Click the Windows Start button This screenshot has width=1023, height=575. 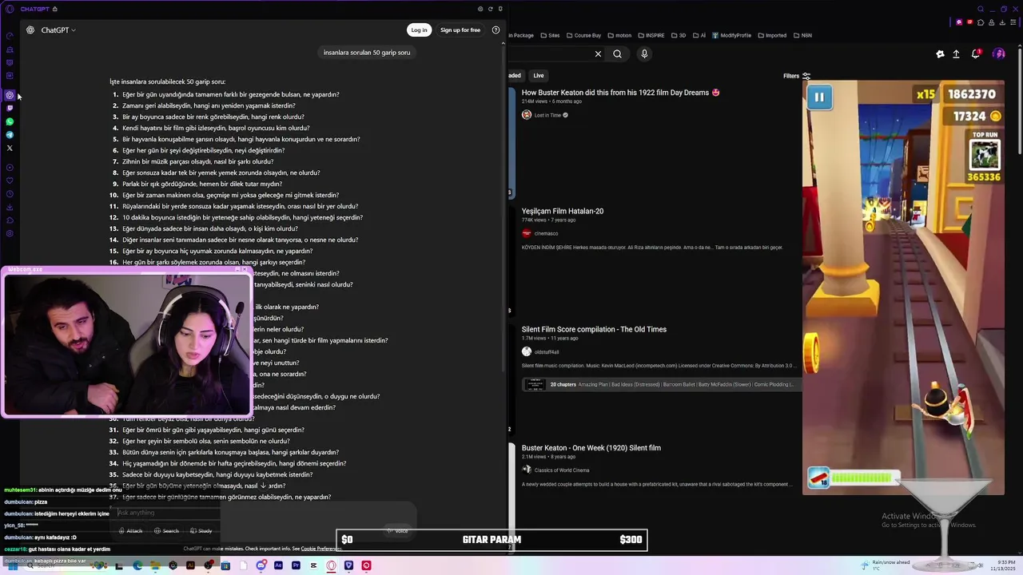[x=11, y=565]
